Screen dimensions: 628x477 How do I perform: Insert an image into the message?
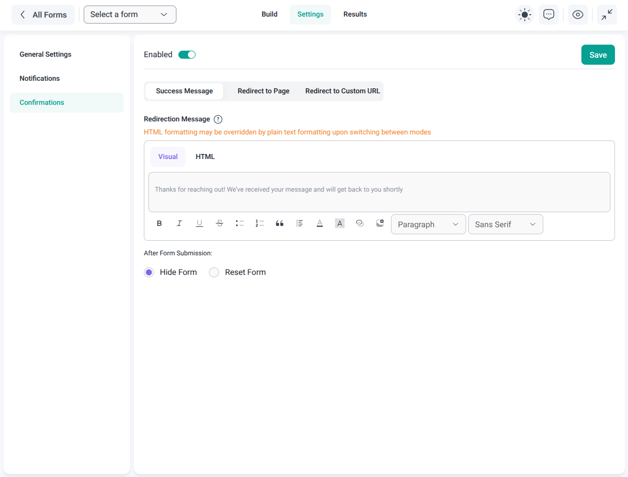click(379, 224)
